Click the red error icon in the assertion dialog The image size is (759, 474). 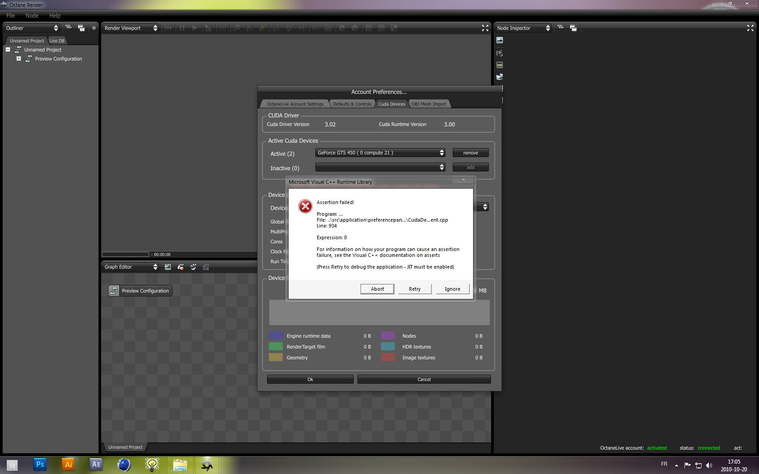(305, 206)
